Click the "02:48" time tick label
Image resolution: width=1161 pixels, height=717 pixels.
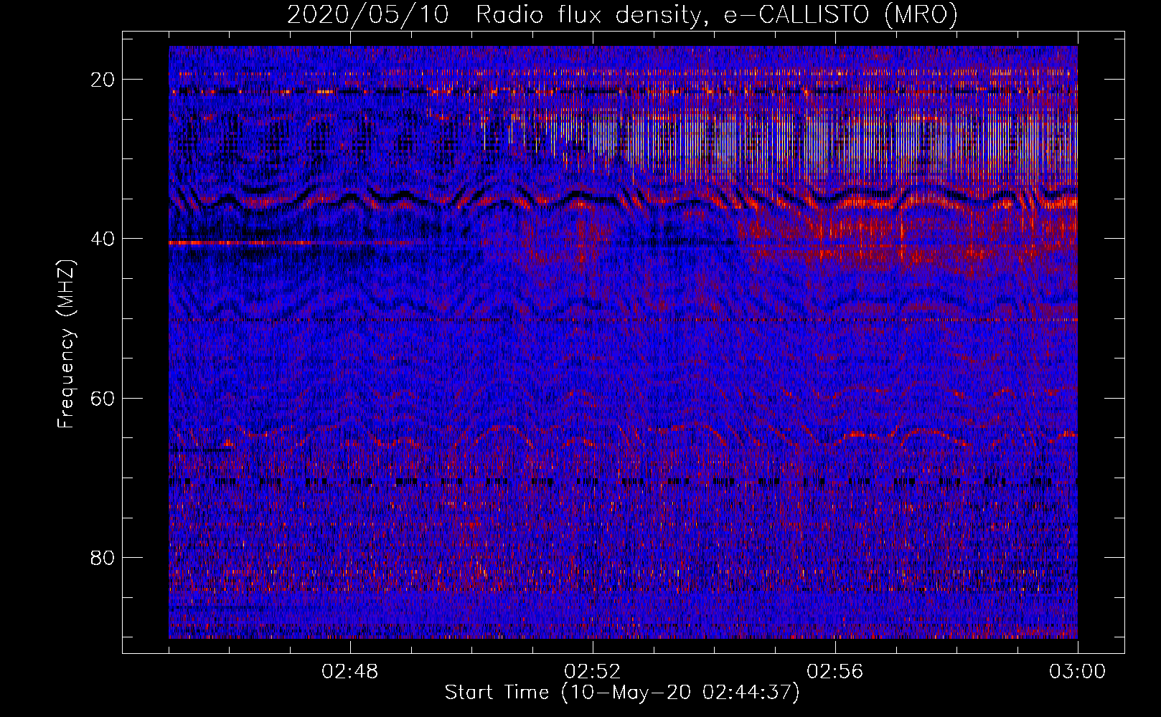[x=350, y=672]
